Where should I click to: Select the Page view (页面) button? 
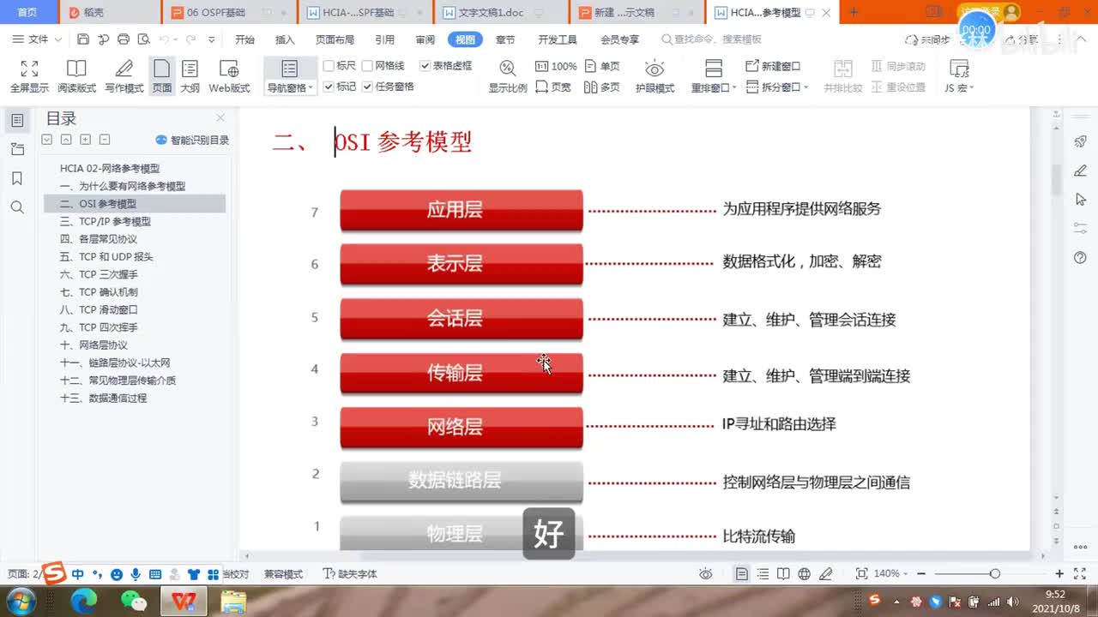[162, 76]
